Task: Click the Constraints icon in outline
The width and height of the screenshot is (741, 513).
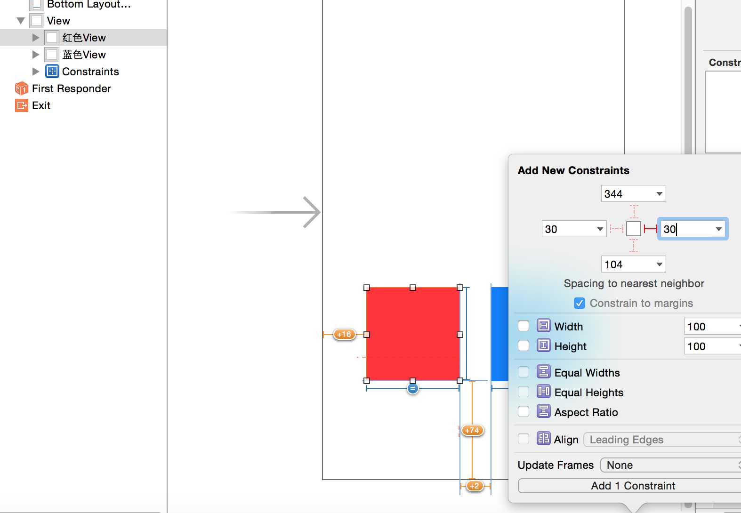Action: (52, 72)
